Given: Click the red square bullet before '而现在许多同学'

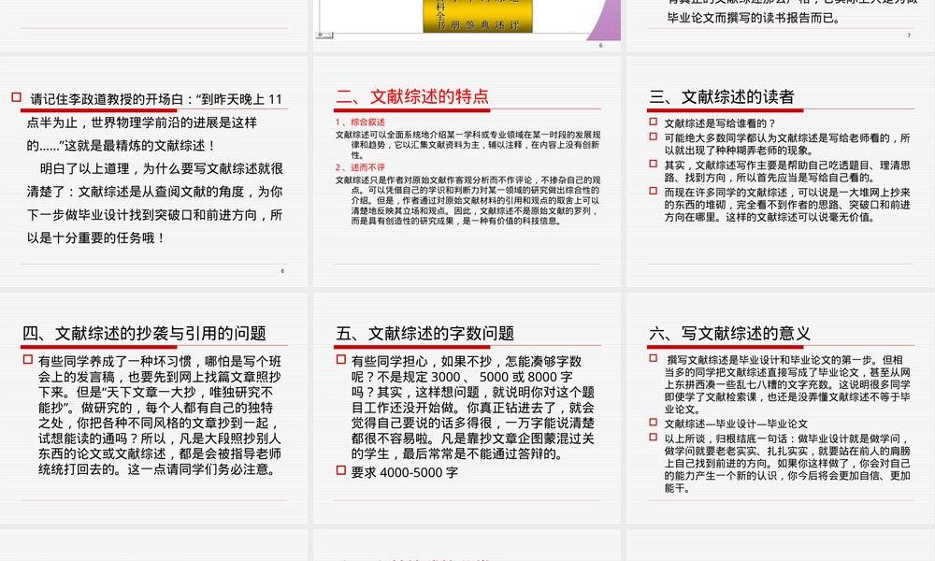Looking at the screenshot, I should tap(653, 191).
